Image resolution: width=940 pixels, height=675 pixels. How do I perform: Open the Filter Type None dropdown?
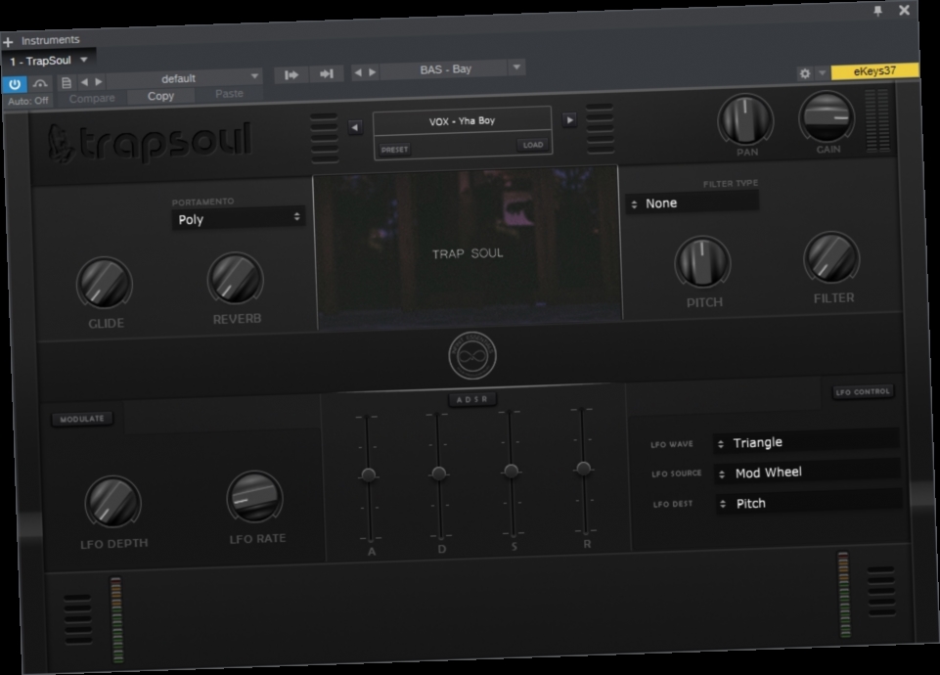pos(694,202)
